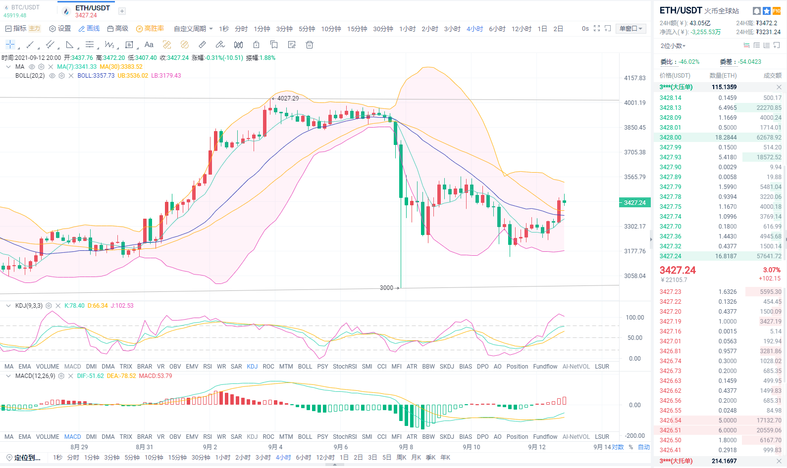
Task: Switch to percent scale with % button
Action: click(631, 447)
